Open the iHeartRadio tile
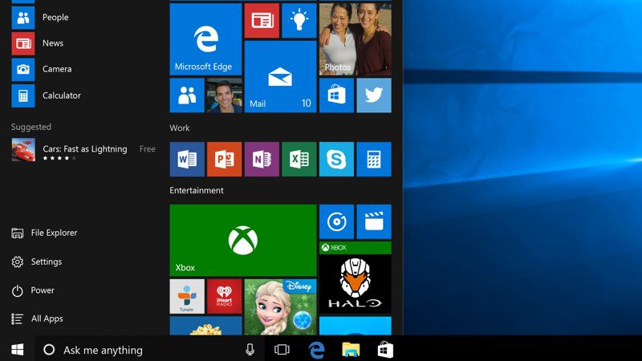This screenshot has height=361, width=642. coord(225,297)
